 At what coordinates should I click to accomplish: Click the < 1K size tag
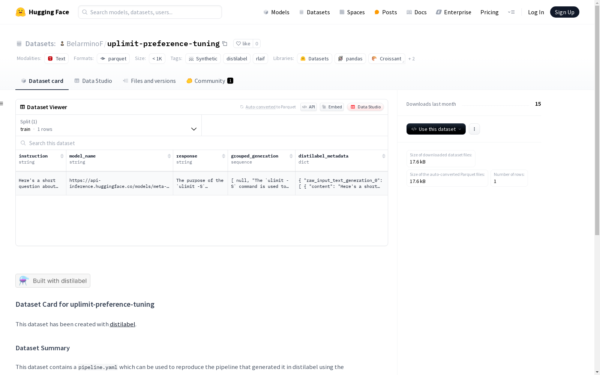pos(157,58)
